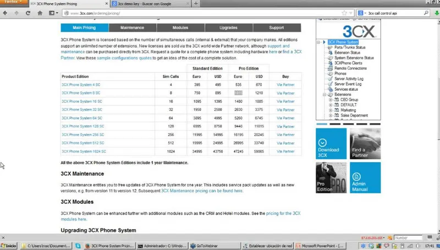Screen dimensions: 440x250
Task: Open the 3CX Phone System 4 SC link
Action: 81,85
